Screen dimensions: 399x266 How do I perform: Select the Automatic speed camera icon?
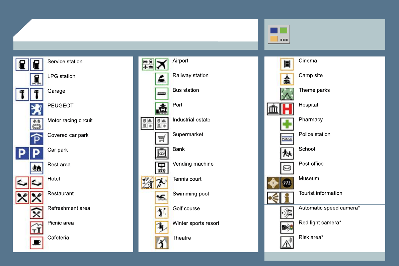point(287,212)
